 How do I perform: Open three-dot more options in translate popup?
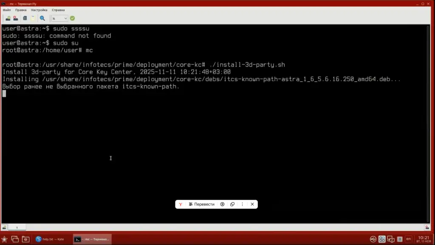point(243,204)
